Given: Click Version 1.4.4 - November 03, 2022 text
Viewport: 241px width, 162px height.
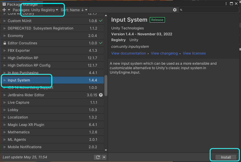Looking at the screenshot, I should 142,34.
